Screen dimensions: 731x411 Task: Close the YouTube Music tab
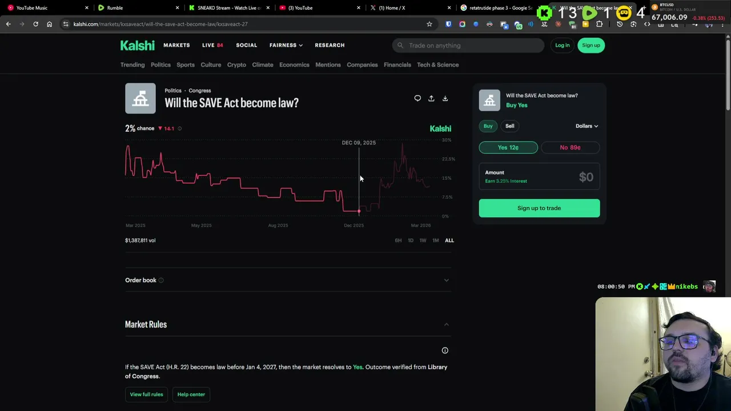[87, 8]
